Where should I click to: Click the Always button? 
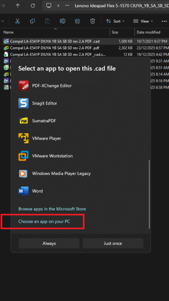tap(49, 243)
